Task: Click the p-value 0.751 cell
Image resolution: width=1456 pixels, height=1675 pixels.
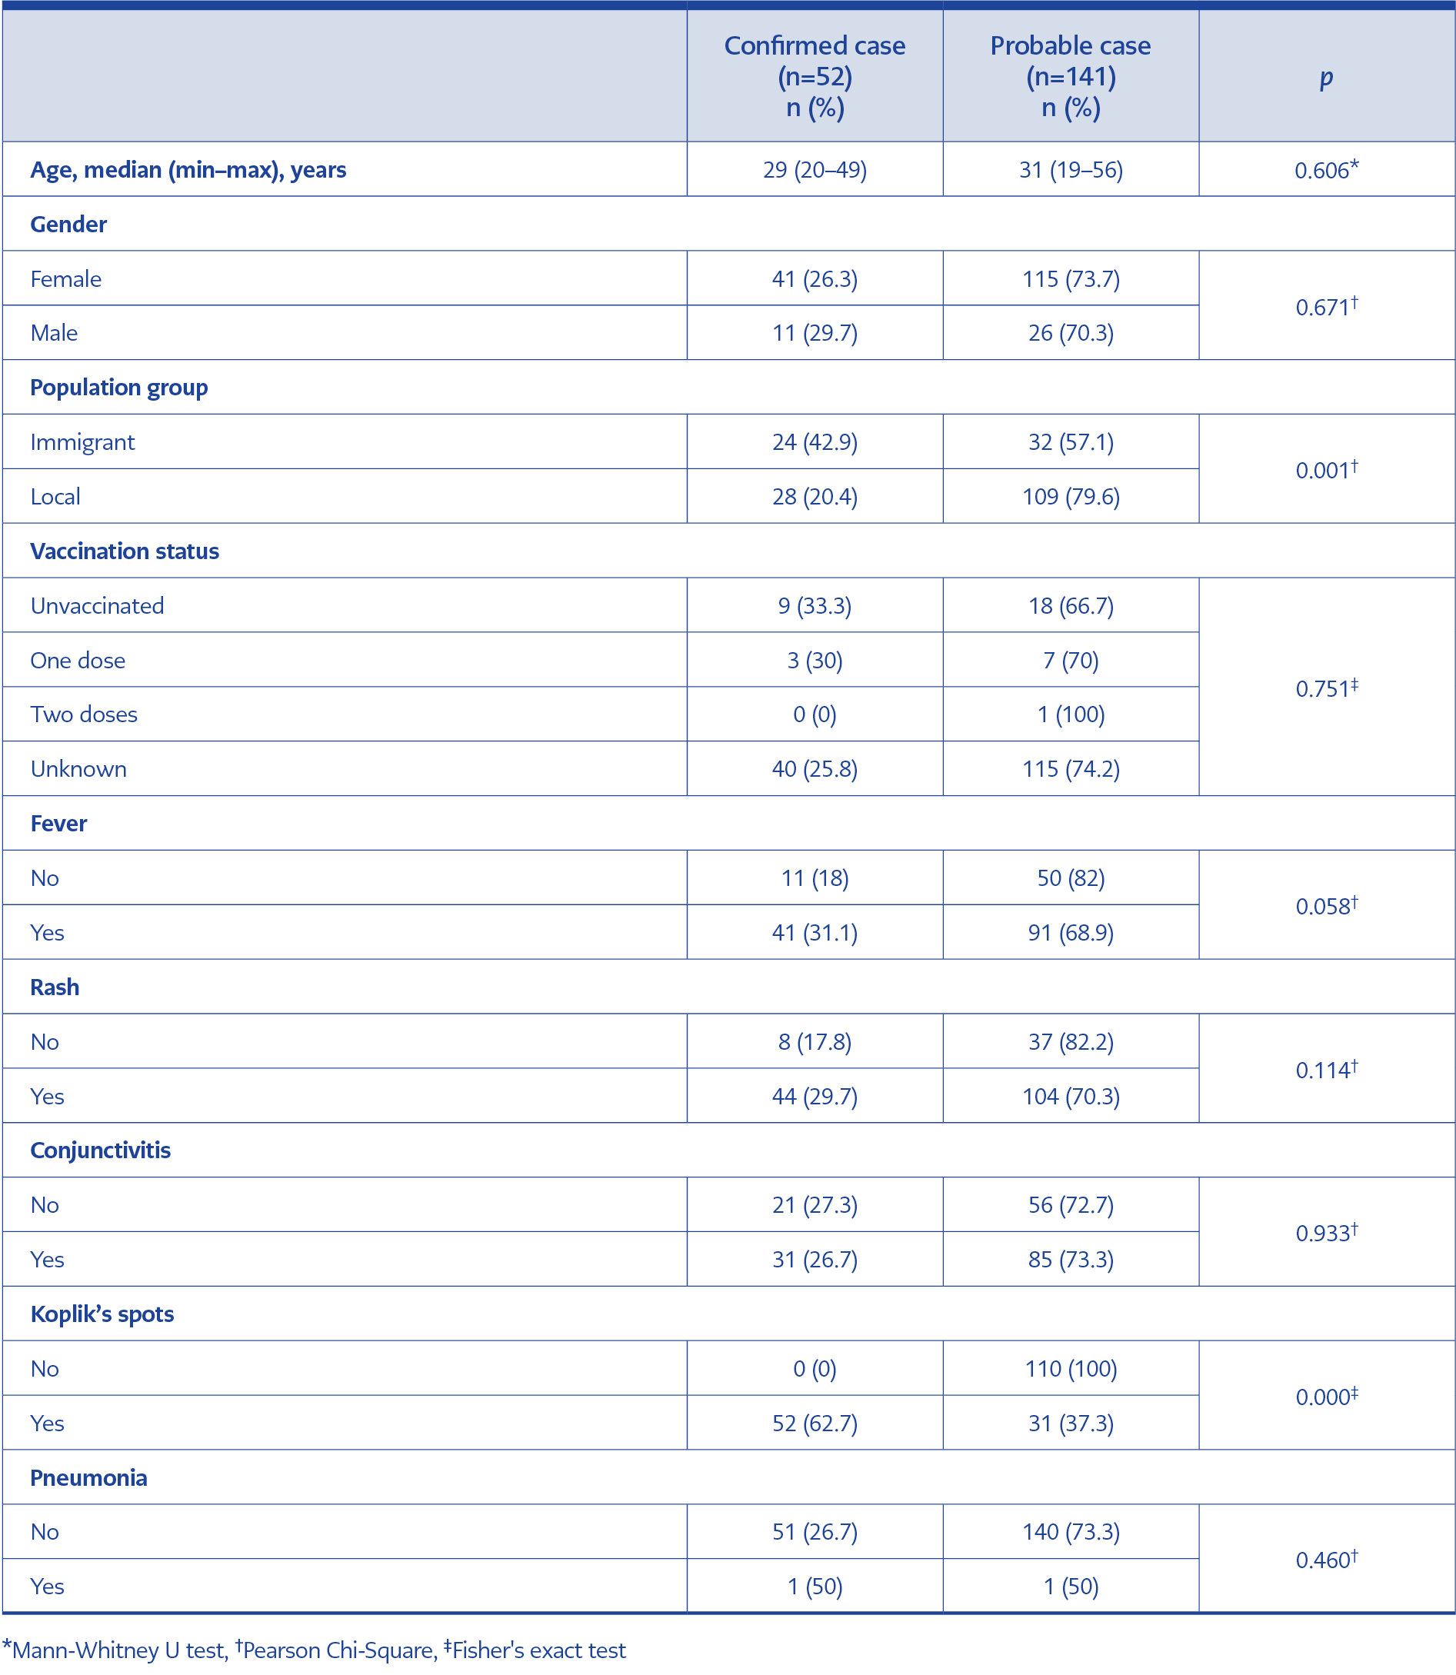Action: coord(1326,688)
